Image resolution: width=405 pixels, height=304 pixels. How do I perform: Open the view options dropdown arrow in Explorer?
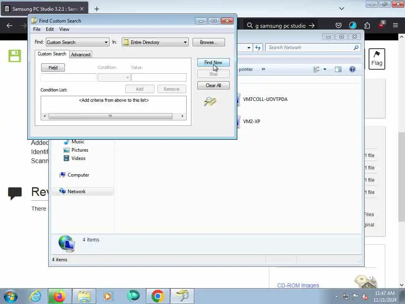pos(325,69)
